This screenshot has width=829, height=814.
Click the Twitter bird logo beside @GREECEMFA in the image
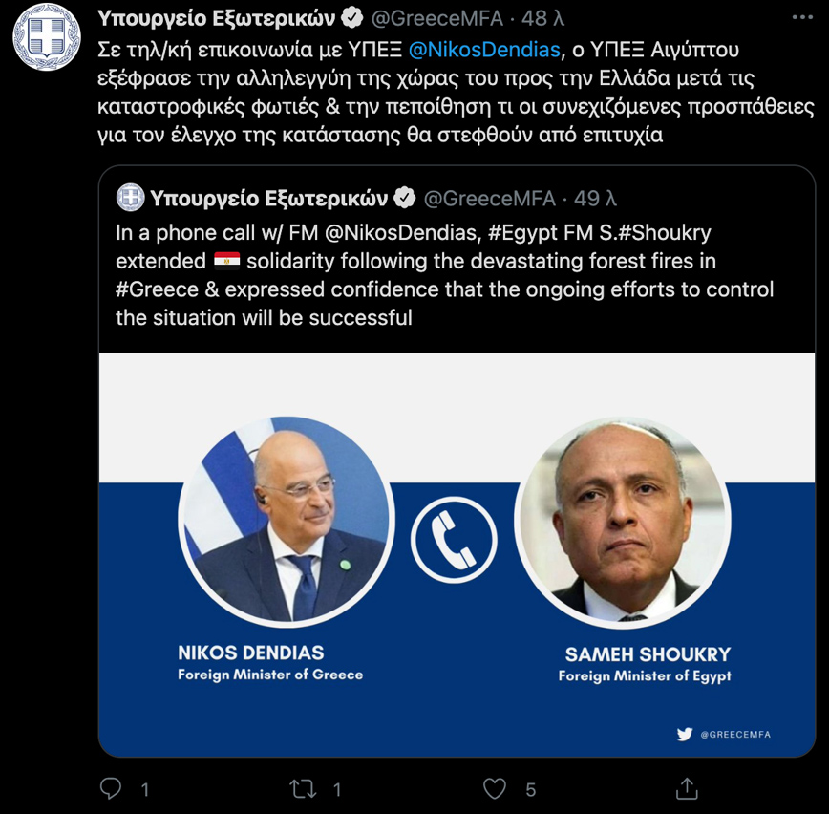(684, 734)
